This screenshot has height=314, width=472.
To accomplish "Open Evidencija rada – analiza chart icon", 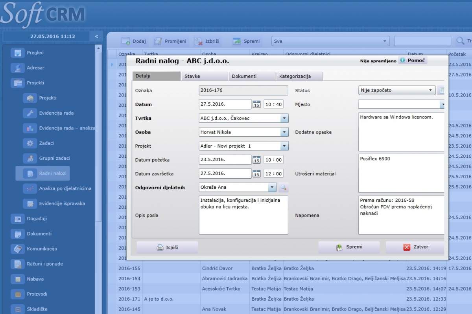I will click(30, 128).
